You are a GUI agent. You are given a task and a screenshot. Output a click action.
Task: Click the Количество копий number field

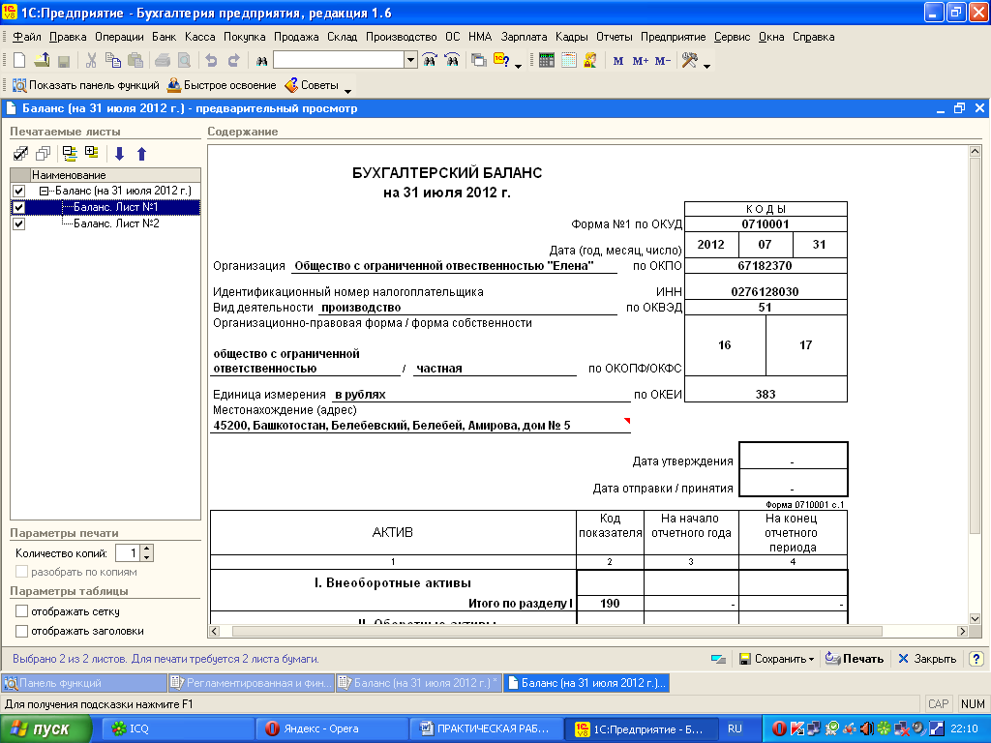click(x=129, y=553)
